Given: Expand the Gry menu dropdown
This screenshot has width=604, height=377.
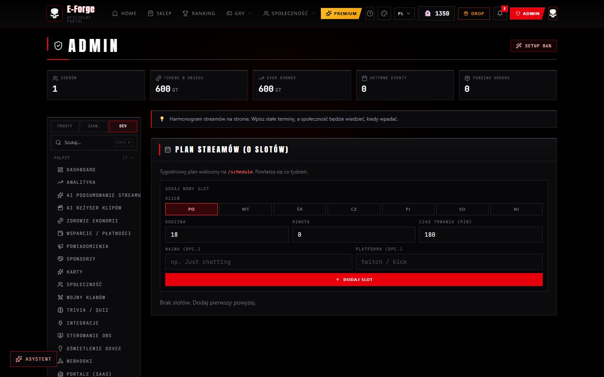Looking at the screenshot, I should click(x=239, y=13).
